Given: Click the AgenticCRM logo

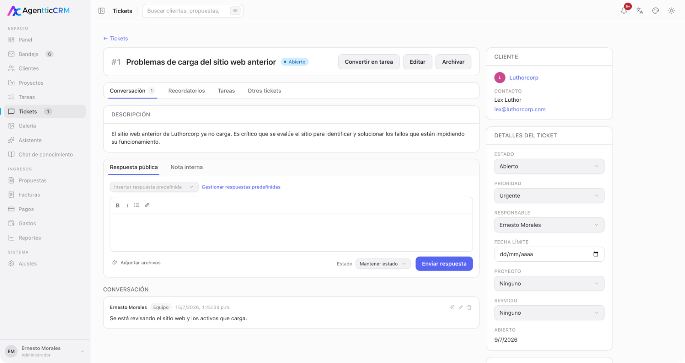Looking at the screenshot, I should pos(39,11).
